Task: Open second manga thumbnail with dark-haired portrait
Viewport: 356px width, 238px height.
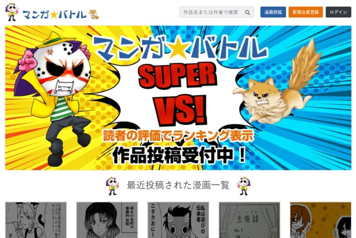Action: (x=107, y=220)
